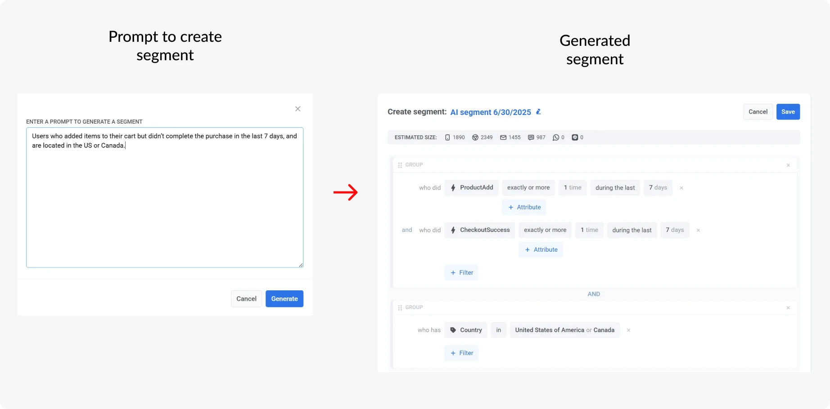Click the mobile push icon showing 1890
830x409 pixels.
[x=447, y=137]
